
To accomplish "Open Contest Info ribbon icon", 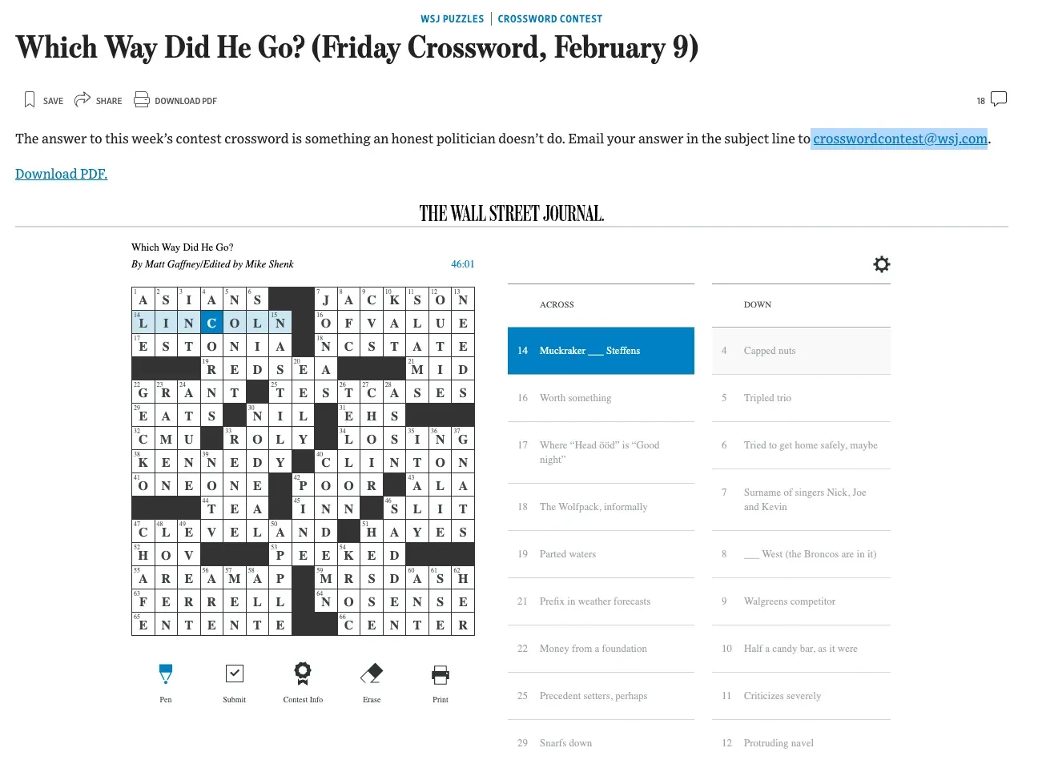I will 303,674.
